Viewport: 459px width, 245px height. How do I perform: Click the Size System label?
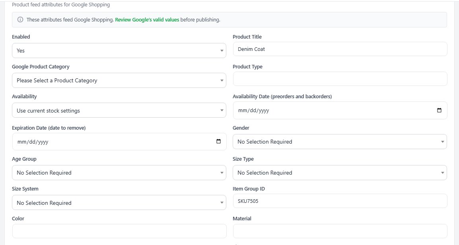coord(25,189)
